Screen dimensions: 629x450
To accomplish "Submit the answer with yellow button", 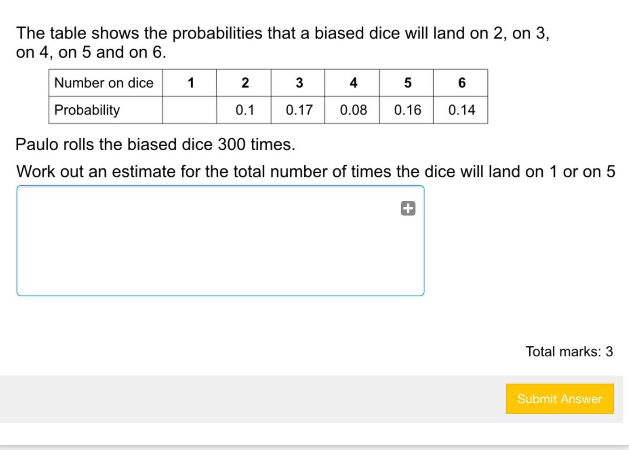I will coord(560,399).
